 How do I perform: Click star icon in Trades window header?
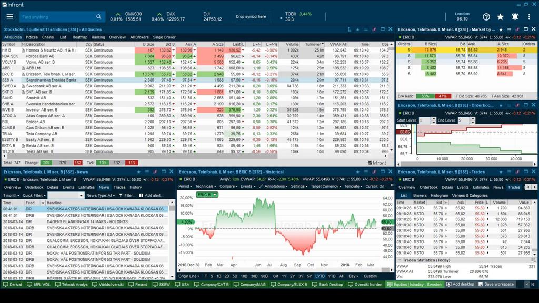tap(501, 172)
